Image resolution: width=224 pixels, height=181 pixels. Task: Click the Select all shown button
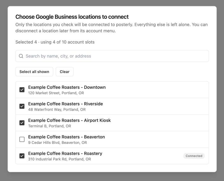[34, 72]
